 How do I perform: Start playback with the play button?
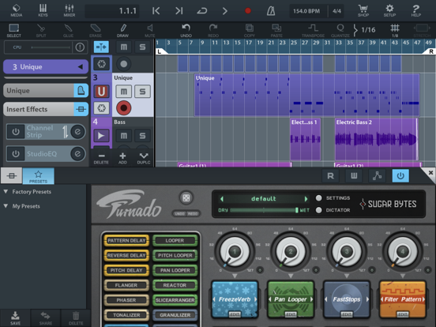[224, 11]
